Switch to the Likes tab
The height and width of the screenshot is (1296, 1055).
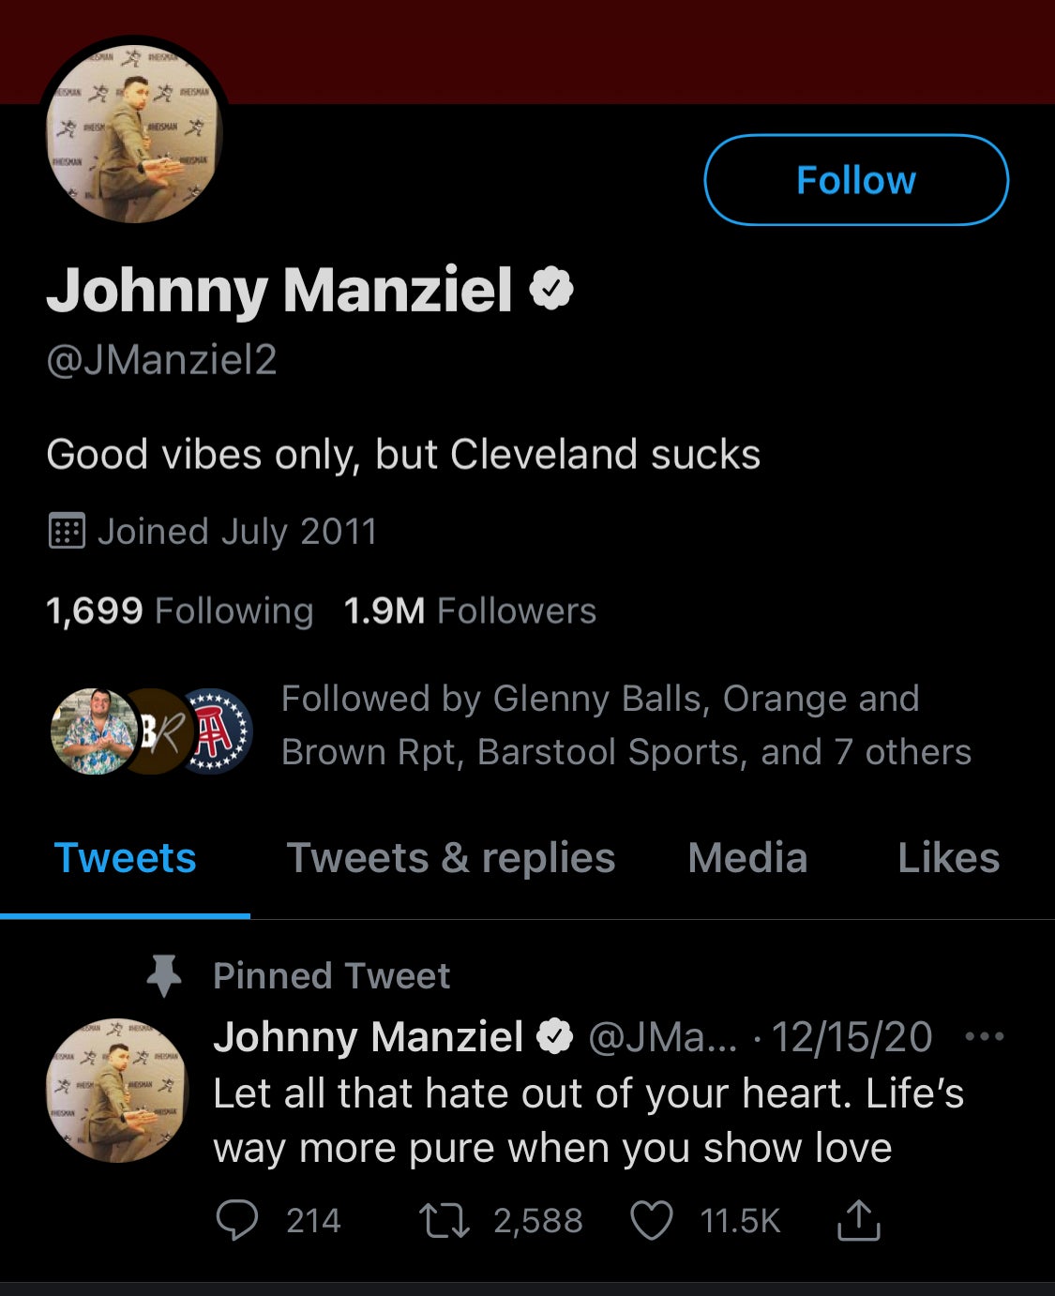(x=948, y=858)
